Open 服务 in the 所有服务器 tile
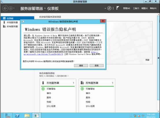The image size is (160, 118). pyautogui.click(x=88, y=98)
